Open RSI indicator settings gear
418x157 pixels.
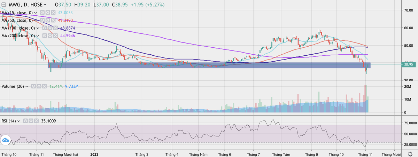(x=30, y=121)
